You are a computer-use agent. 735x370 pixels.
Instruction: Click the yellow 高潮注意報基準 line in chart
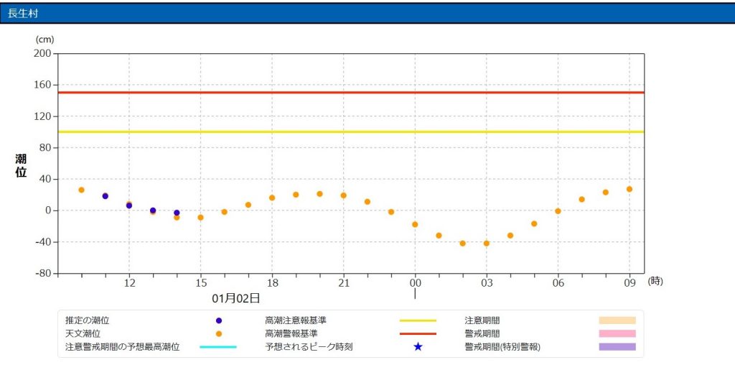tap(350, 131)
